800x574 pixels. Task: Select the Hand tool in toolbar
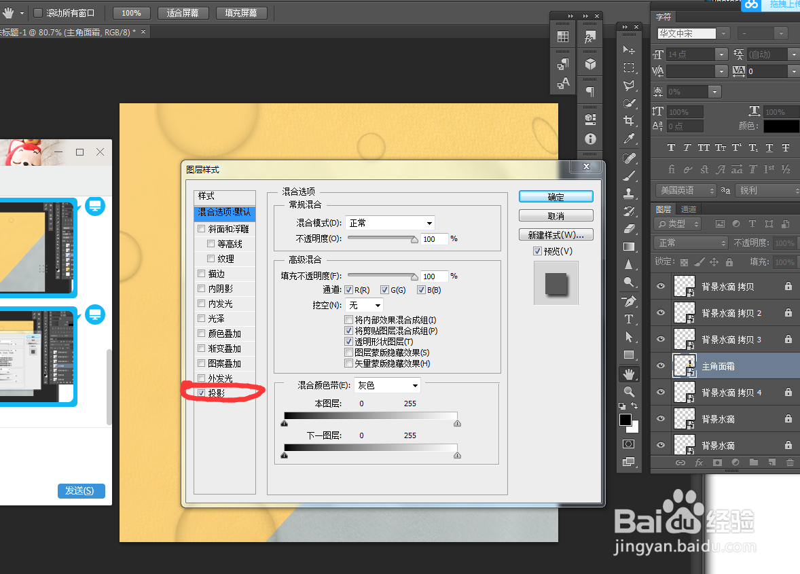point(629,374)
